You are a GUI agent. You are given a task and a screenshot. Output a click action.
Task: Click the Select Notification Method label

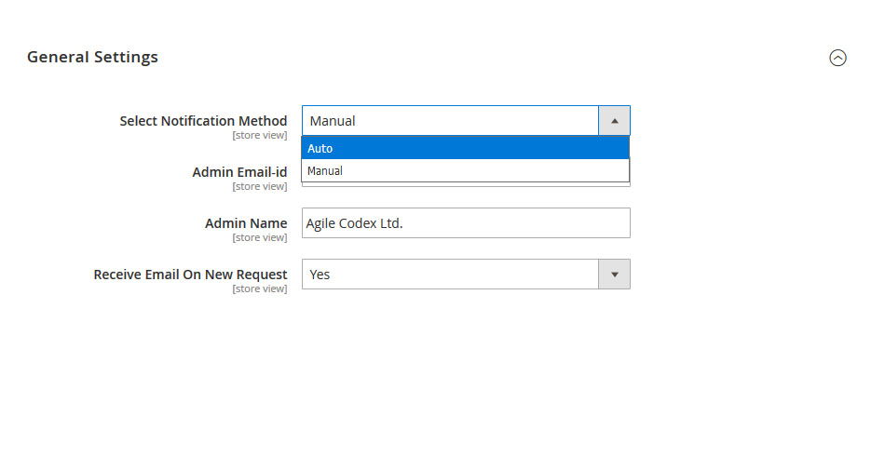click(203, 121)
